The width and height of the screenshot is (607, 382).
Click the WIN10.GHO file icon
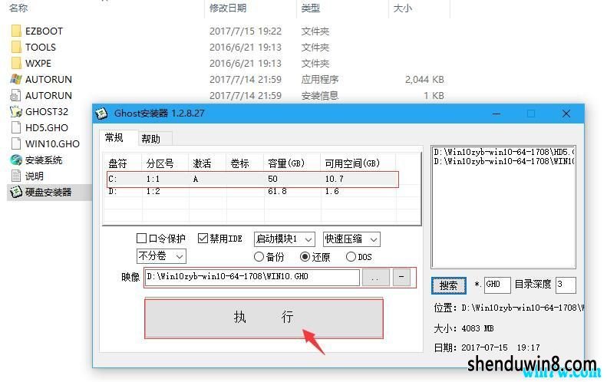[x=16, y=143]
